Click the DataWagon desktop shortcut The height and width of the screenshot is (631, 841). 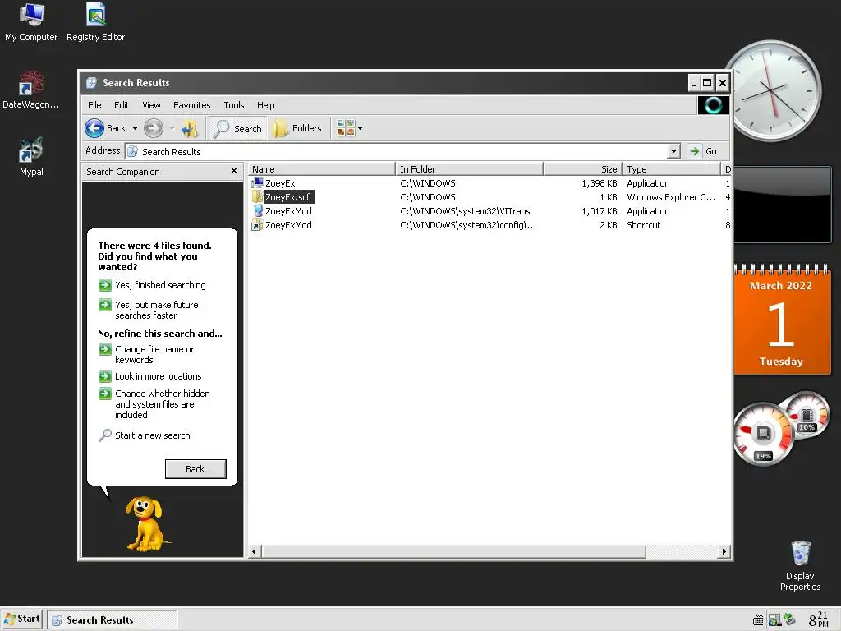(x=30, y=90)
